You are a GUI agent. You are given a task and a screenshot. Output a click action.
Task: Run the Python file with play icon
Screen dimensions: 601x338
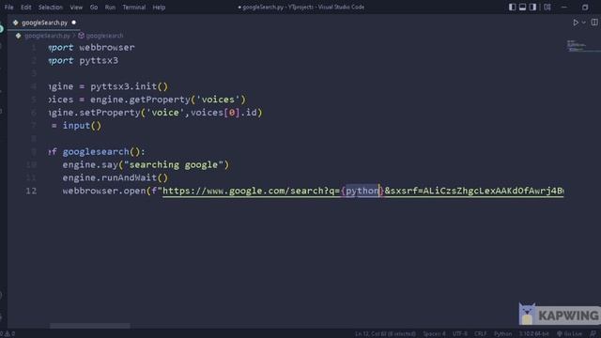point(576,23)
